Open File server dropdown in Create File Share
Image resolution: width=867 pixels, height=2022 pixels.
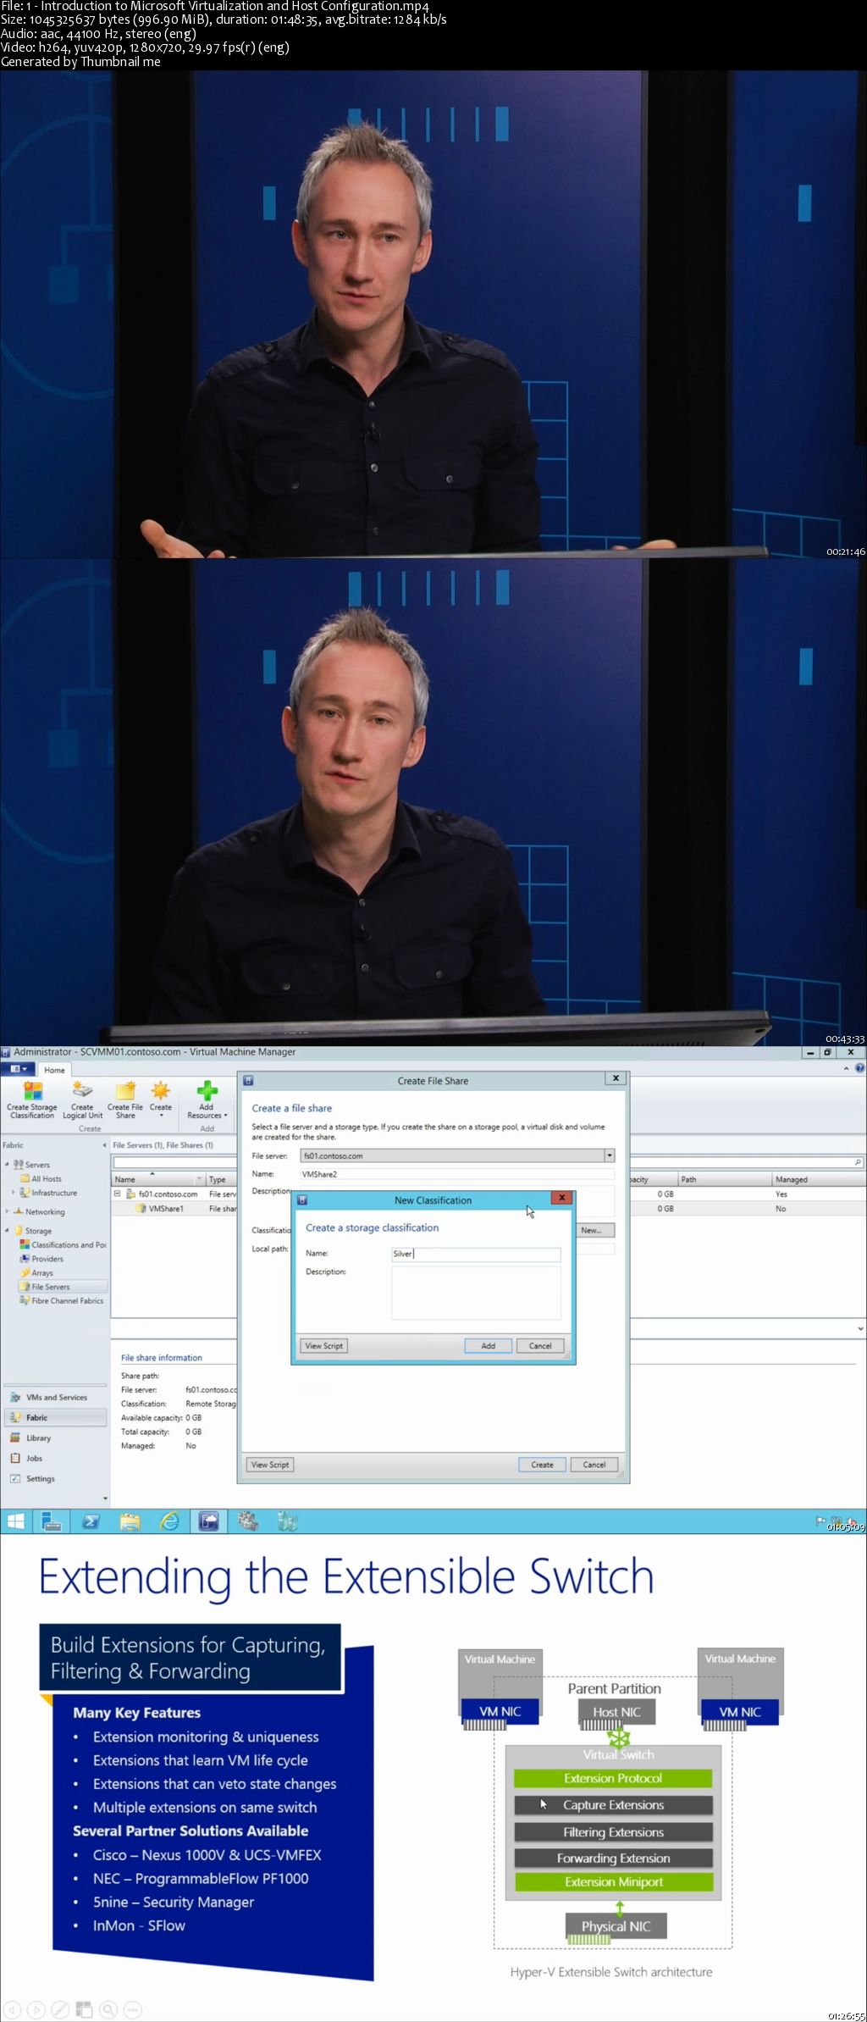click(x=609, y=1155)
